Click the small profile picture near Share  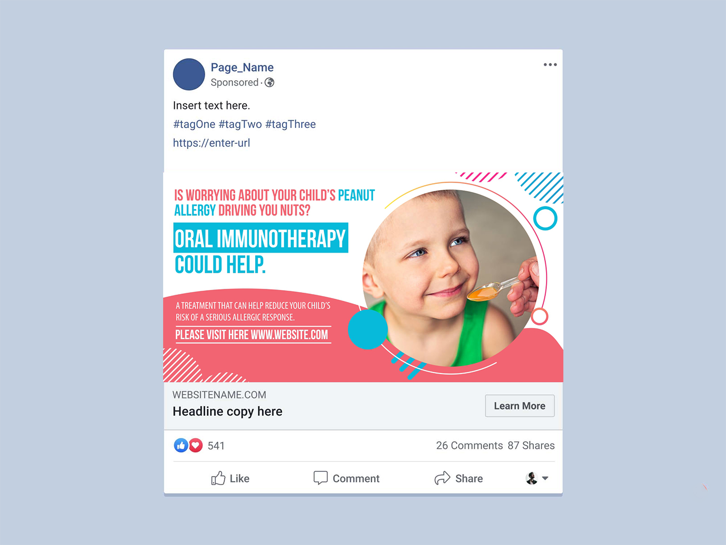(x=531, y=478)
